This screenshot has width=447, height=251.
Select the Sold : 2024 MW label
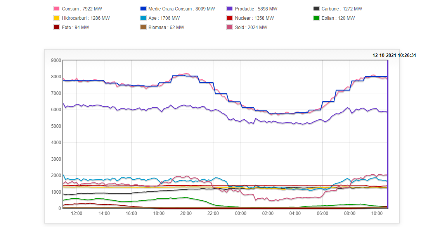[251, 28]
